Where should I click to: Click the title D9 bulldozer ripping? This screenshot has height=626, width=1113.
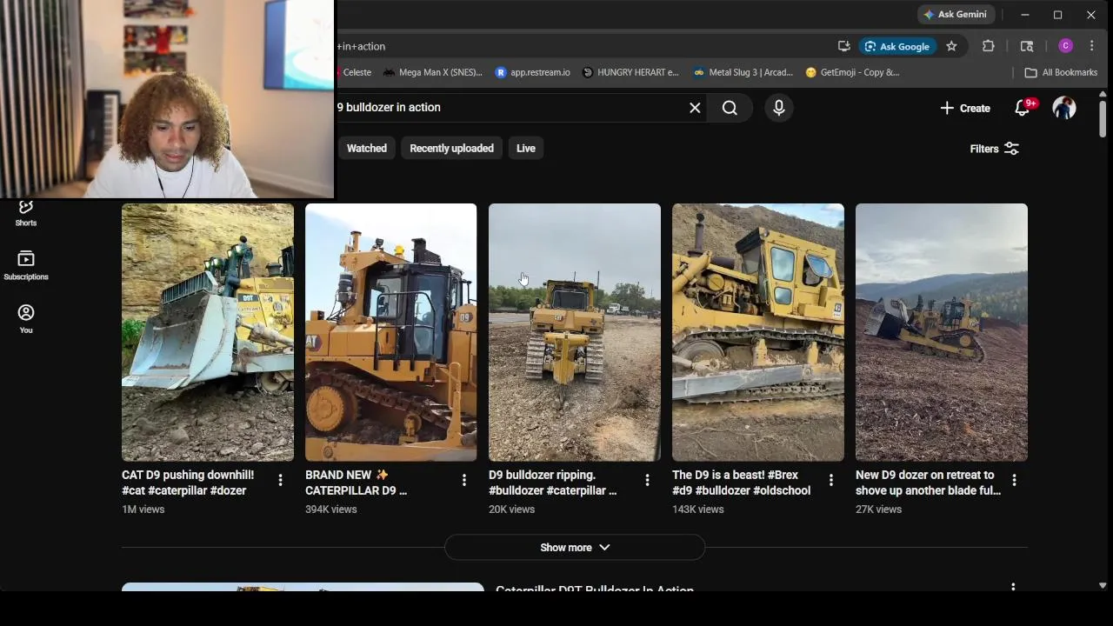(552, 483)
